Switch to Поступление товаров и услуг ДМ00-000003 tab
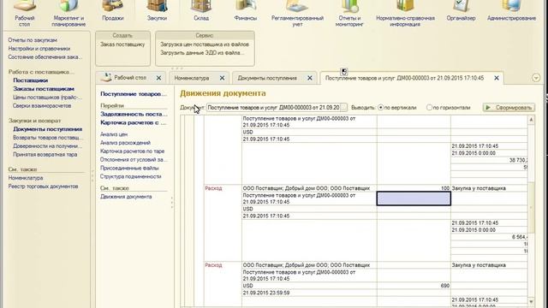Screen dimensions: 548x308 click(x=404, y=78)
